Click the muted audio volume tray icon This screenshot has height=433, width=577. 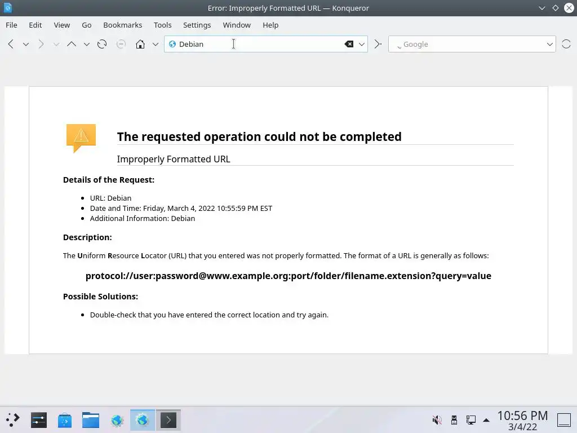coord(437,419)
